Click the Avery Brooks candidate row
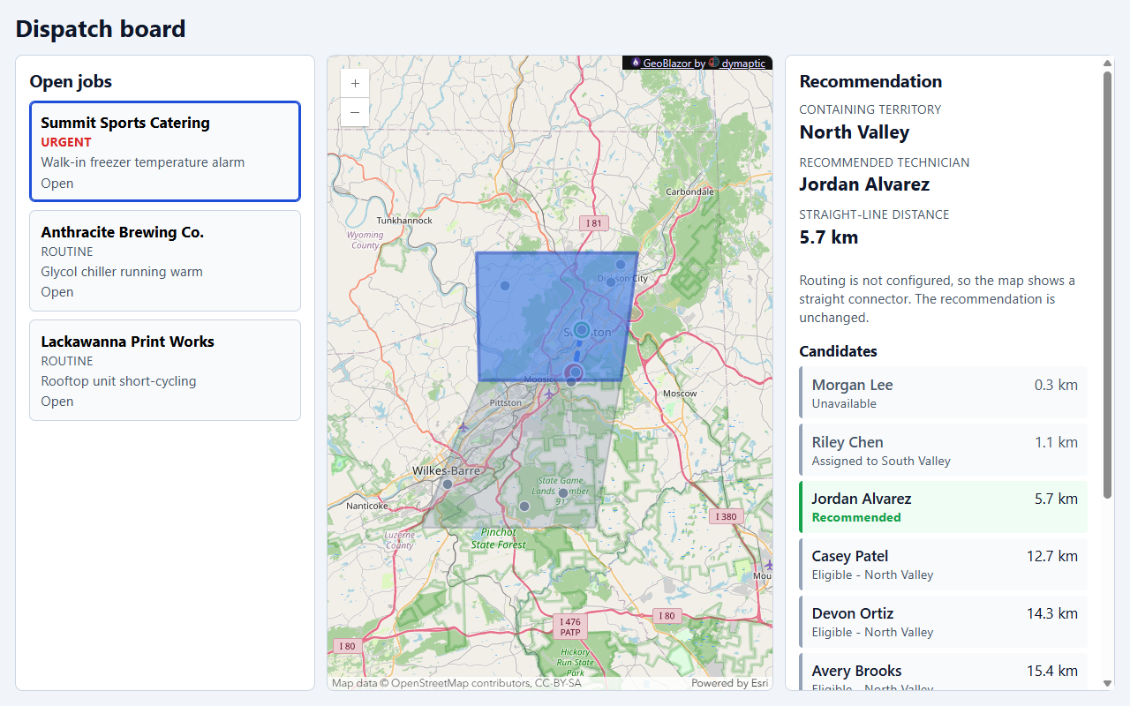This screenshot has height=706, width=1130. (943, 672)
